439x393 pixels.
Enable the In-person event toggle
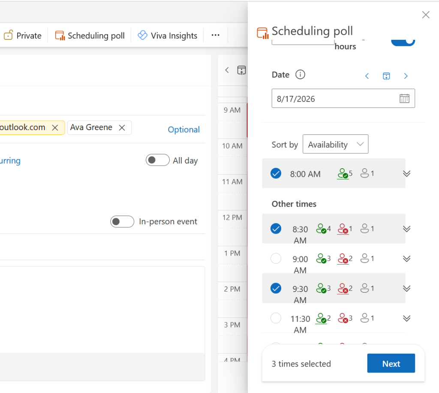pyautogui.click(x=122, y=222)
